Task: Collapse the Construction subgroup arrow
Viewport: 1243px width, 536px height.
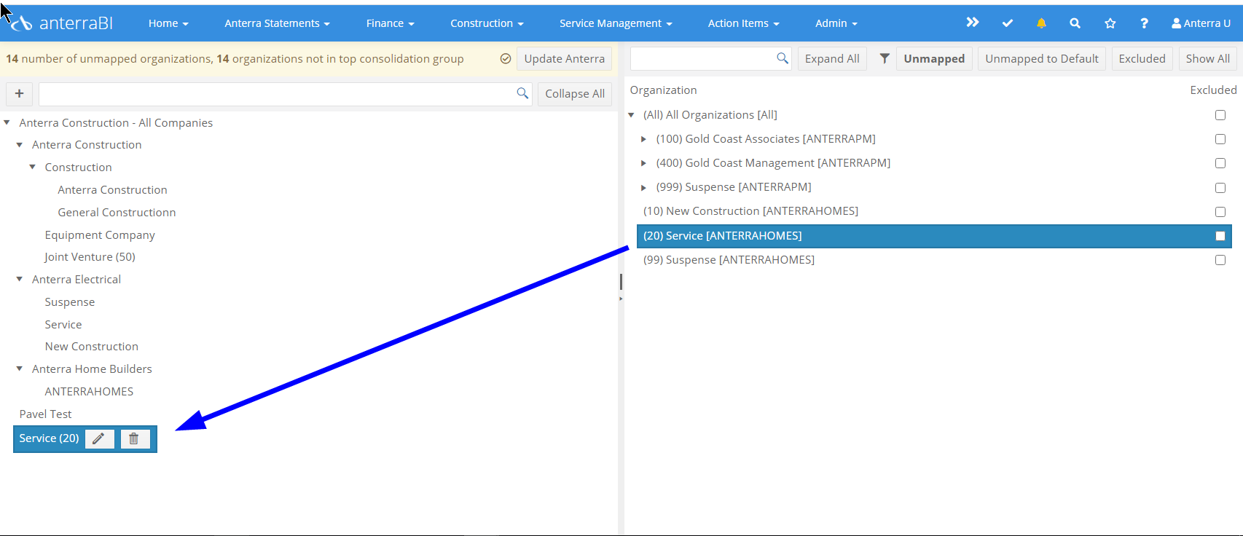Action: (x=33, y=167)
